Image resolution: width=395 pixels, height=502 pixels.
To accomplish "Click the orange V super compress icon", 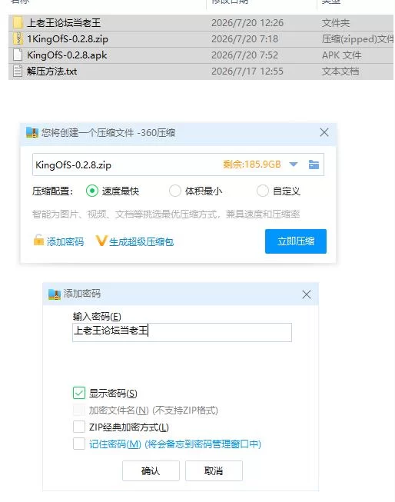I will pos(101,241).
